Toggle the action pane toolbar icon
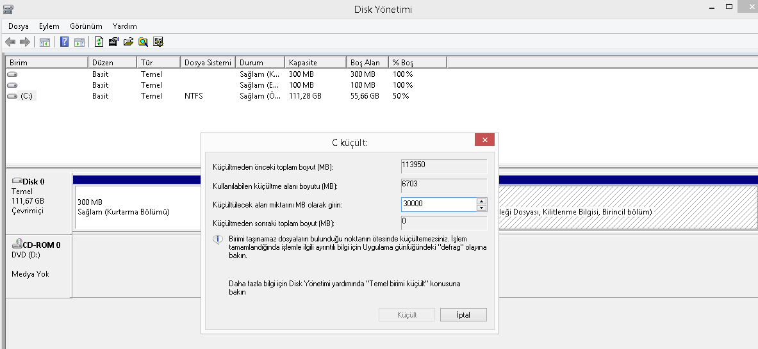This screenshot has height=349, width=758. coord(79,42)
